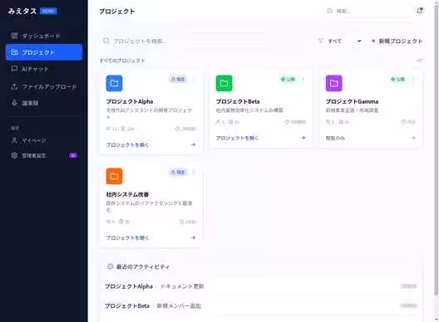Click the 最近のアクティビティ heading
The image size is (439, 322).
point(143,266)
